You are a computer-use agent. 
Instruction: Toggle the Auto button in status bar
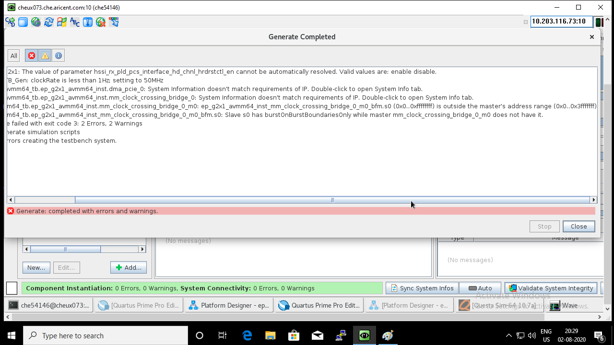click(480, 288)
